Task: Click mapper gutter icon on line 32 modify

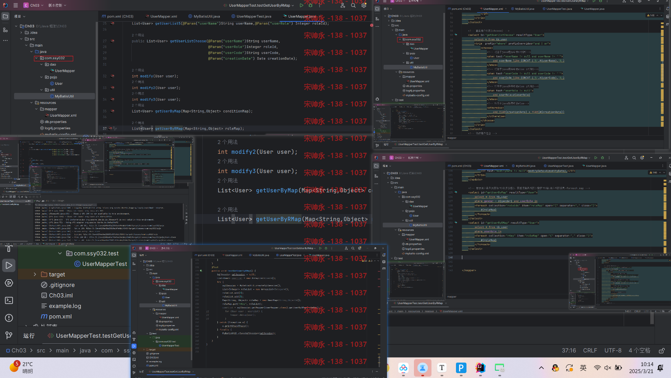Action: [112, 76]
